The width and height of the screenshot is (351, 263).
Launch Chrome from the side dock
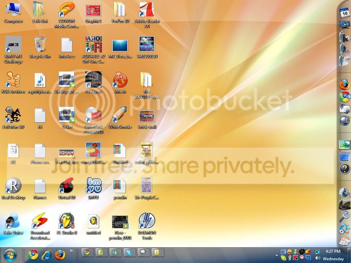click(x=344, y=97)
